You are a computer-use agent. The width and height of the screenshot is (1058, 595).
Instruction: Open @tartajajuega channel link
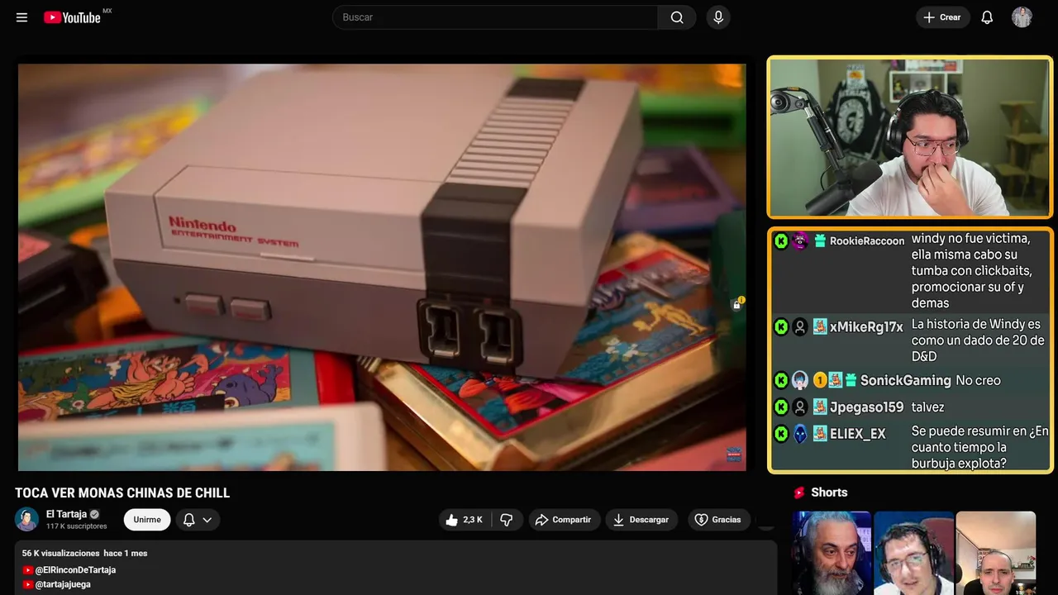63,584
